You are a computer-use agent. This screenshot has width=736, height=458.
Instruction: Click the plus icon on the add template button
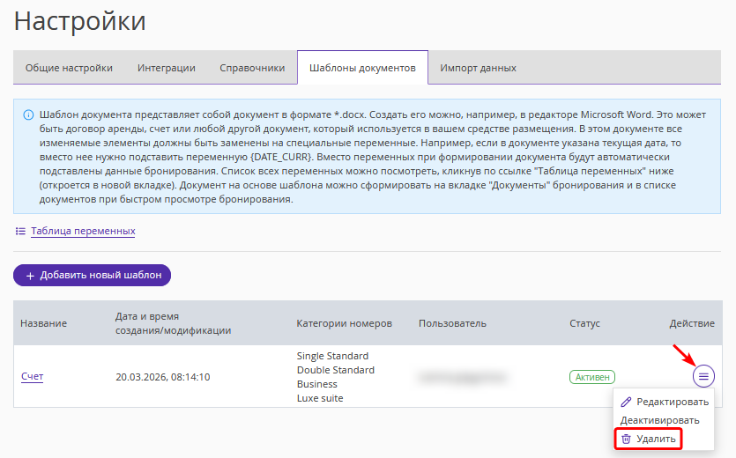point(30,276)
